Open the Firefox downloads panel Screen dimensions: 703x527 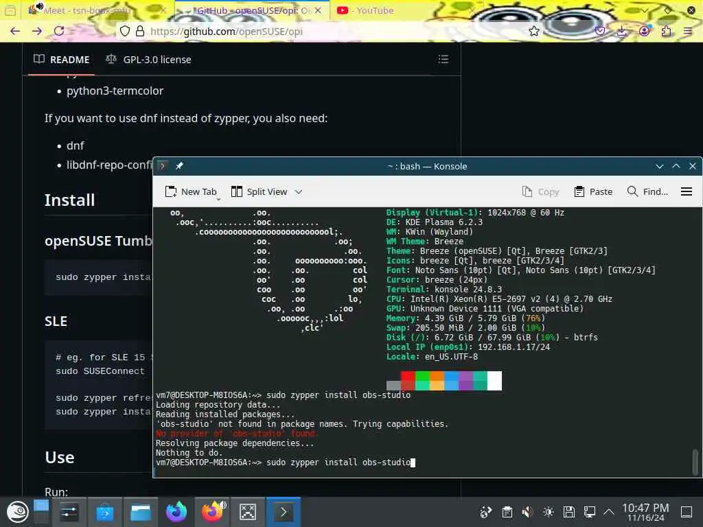coord(622,31)
